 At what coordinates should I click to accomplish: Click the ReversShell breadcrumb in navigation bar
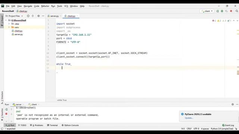pos(8,11)
